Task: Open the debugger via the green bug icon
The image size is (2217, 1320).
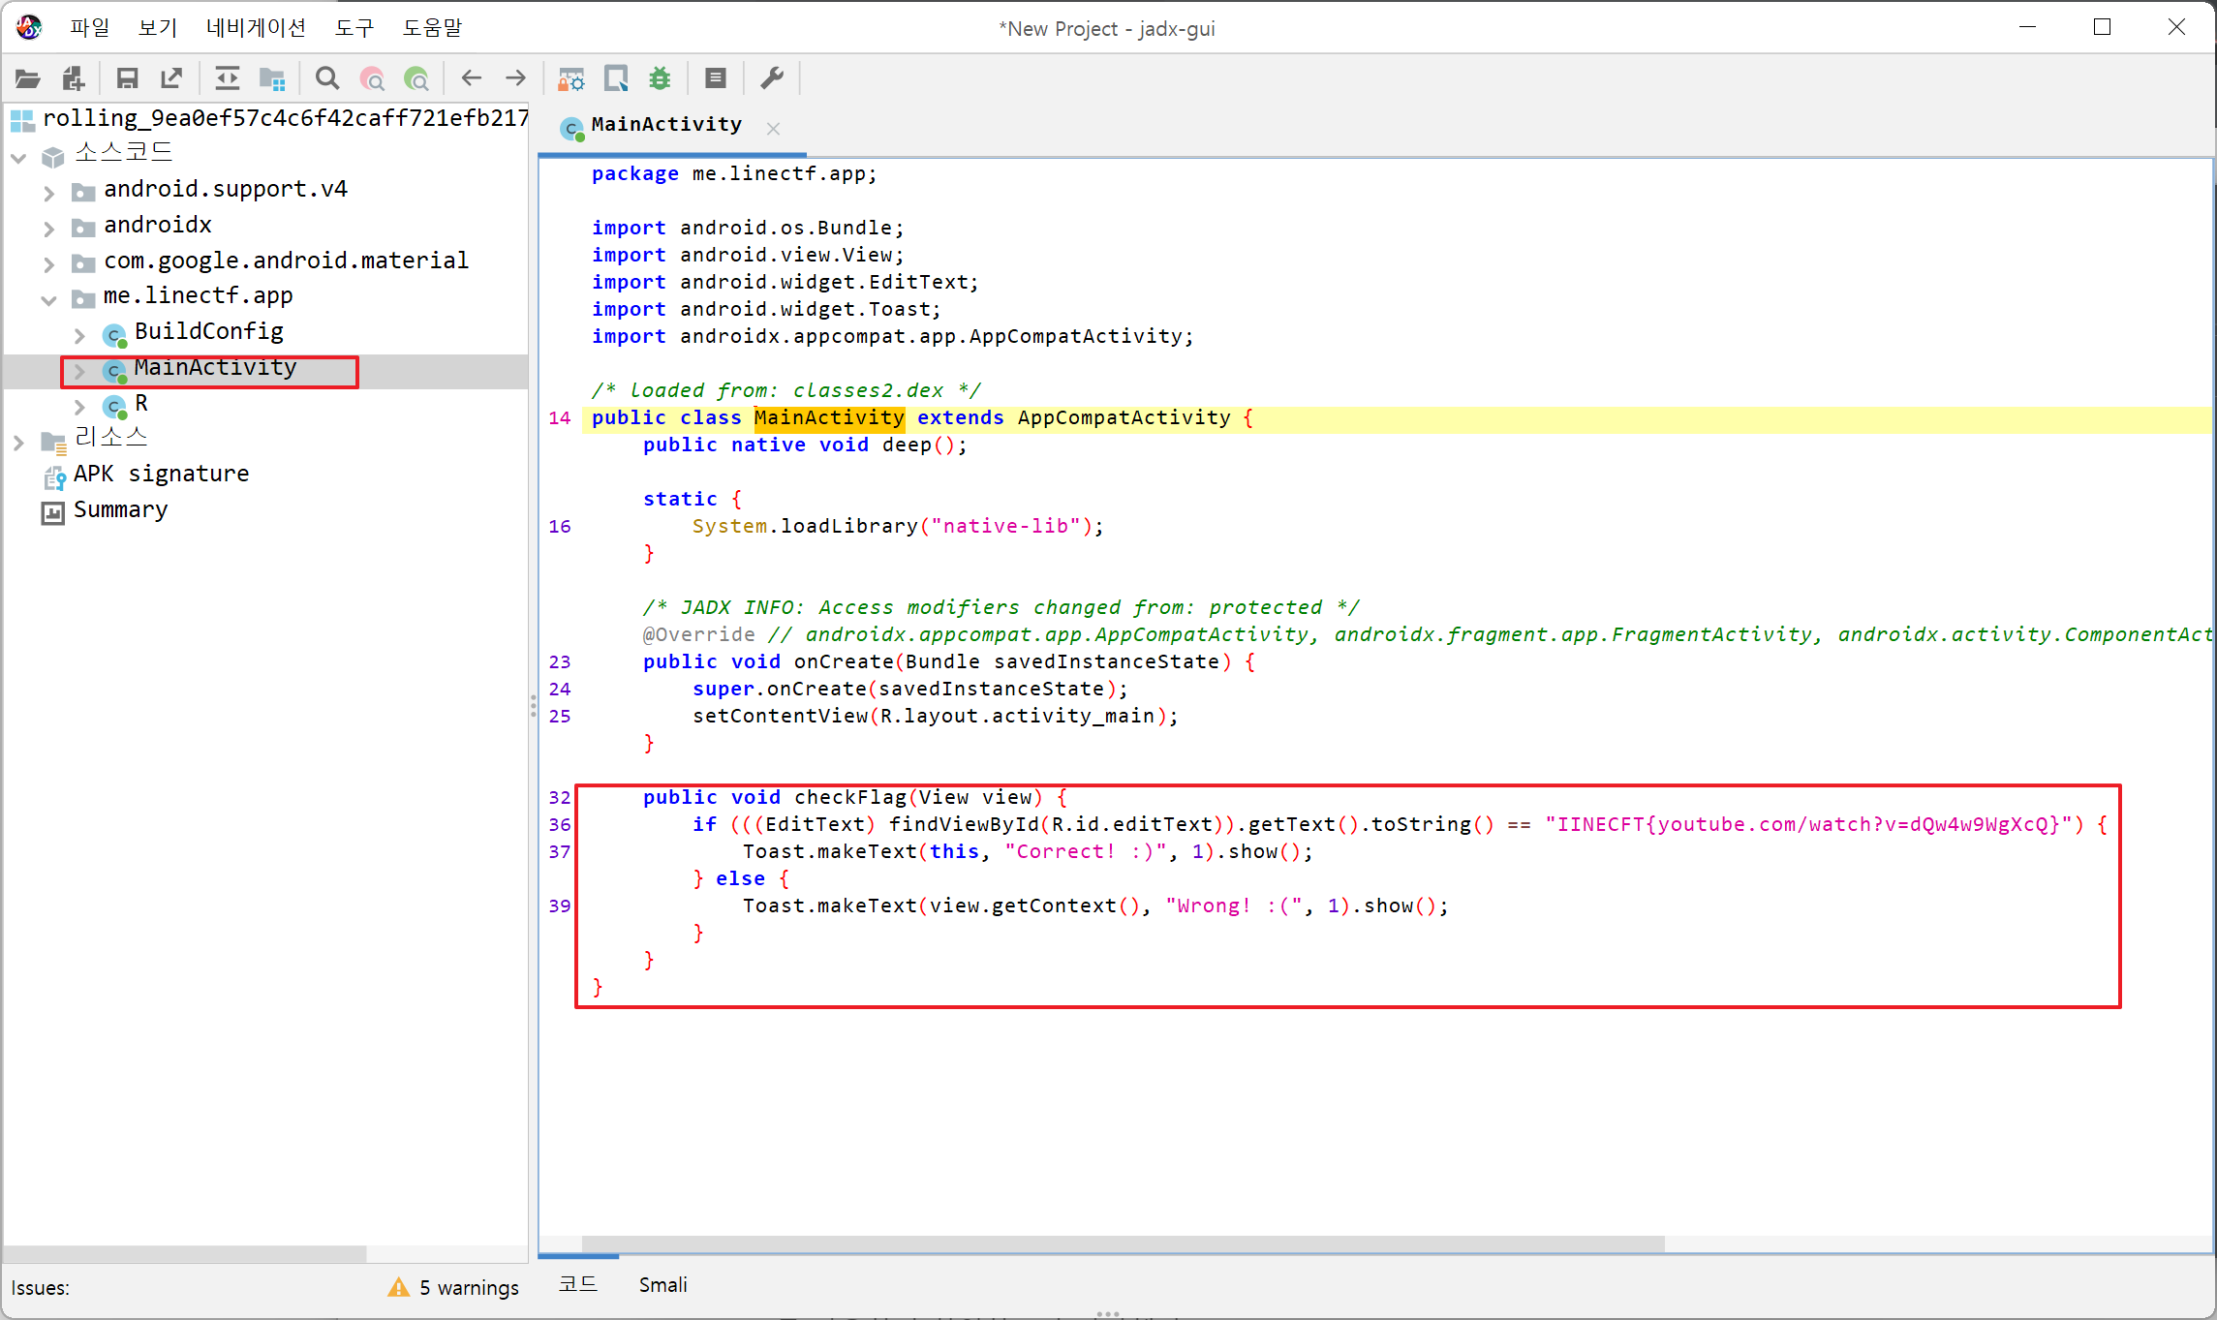Action: [x=661, y=78]
